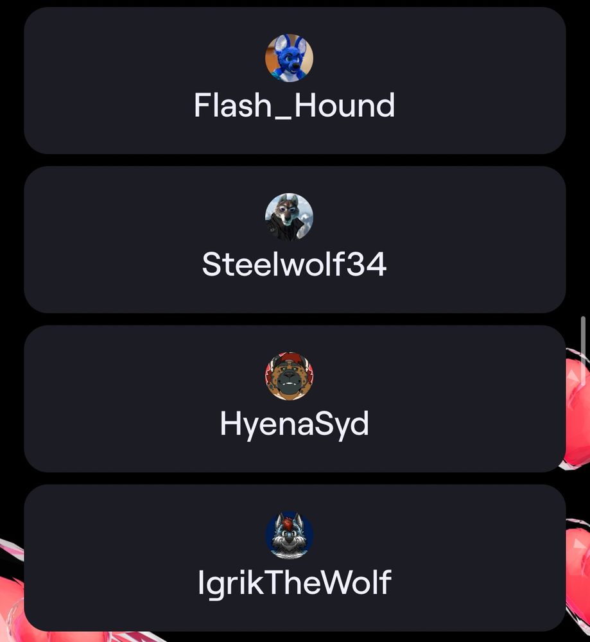Click black gap between Flash_Hound and Steelwolf34 cards

pos(295,160)
